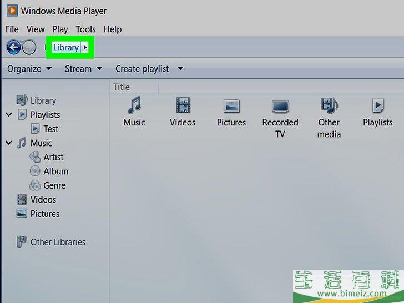Select the Other Libraries label
This screenshot has height=303, width=404.
tap(58, 242)
